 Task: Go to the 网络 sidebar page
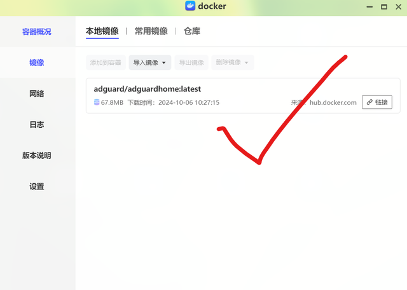click(x=37, y=93)
